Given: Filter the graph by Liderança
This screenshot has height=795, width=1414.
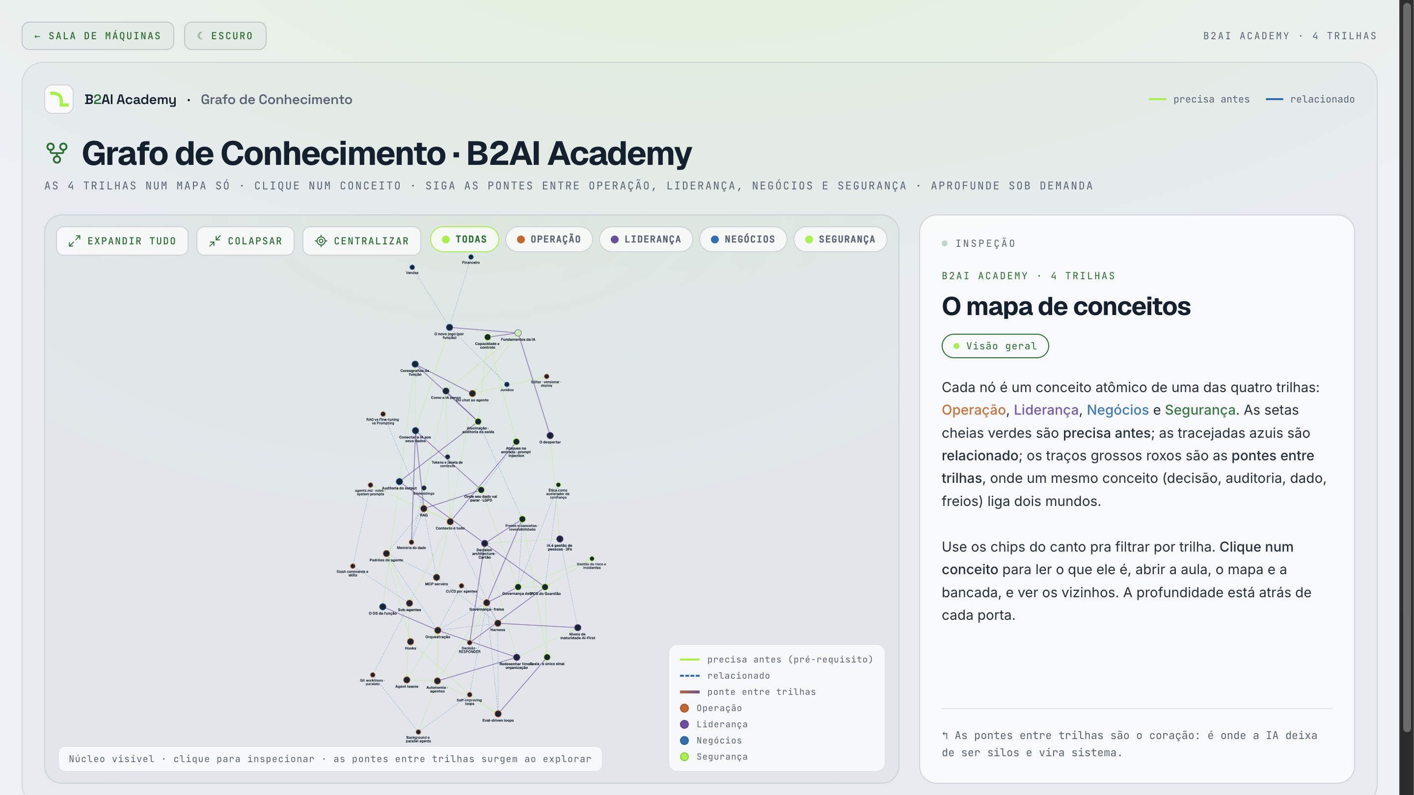Looking at the screenshot, I should (646, 239).
